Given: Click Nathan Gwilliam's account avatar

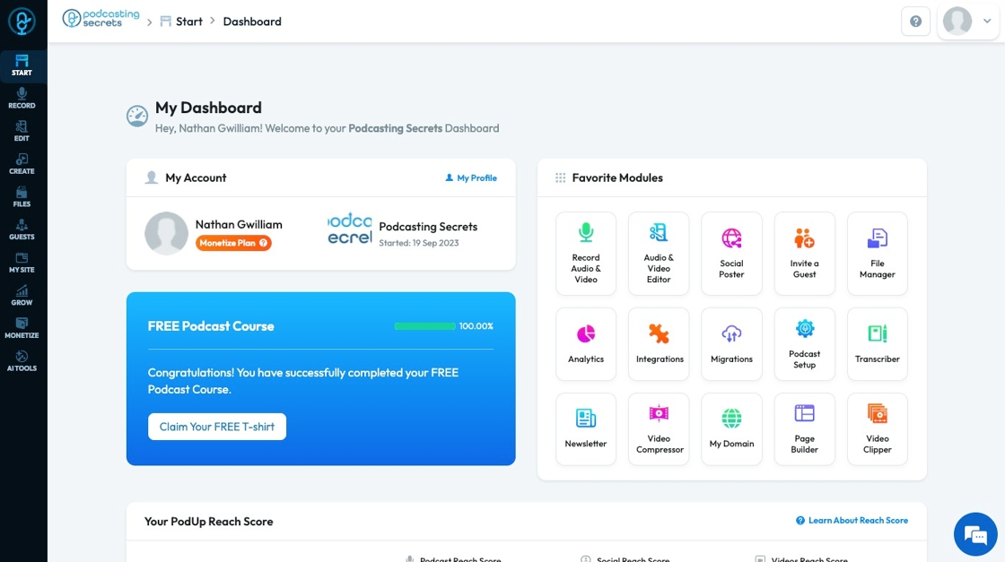Looking at the screenshot, I should tap(166, 233).
